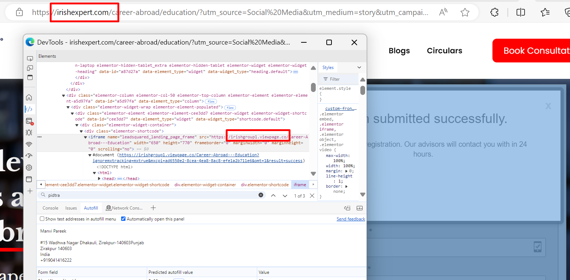Open the Styles pane chevron dropdown
The image size is (570, 280).
click(359, 68)
